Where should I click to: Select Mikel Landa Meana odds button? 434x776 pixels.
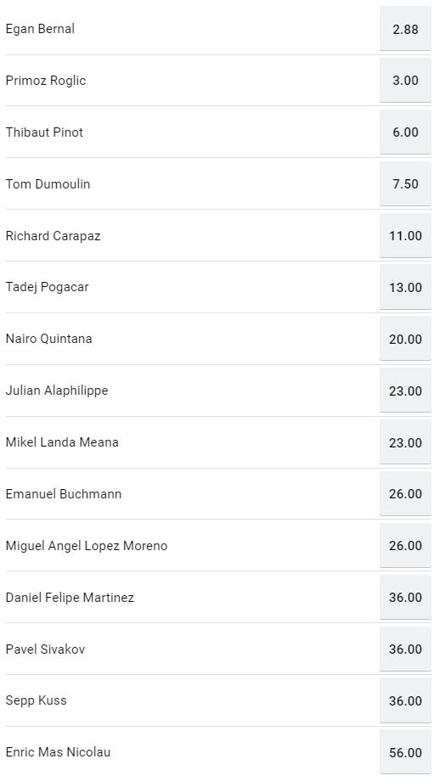point(405,442)
